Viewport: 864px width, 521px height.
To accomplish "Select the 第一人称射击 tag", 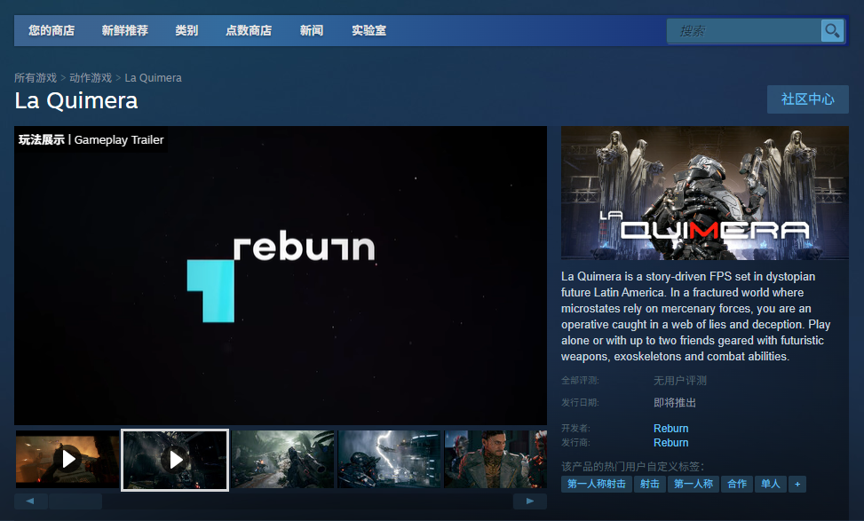I will click(596, 484).
